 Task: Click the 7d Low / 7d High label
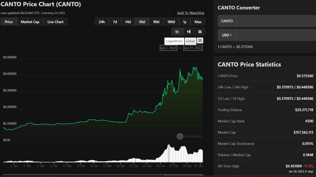pos(231,99)
